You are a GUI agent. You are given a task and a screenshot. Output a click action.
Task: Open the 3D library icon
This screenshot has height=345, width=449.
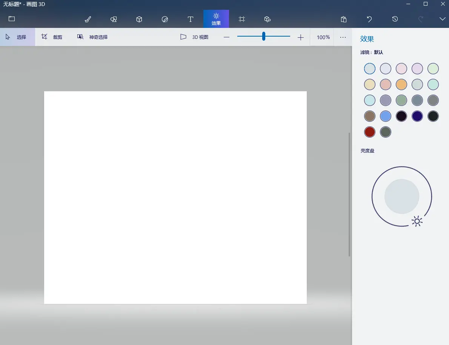tap(268, 19)
